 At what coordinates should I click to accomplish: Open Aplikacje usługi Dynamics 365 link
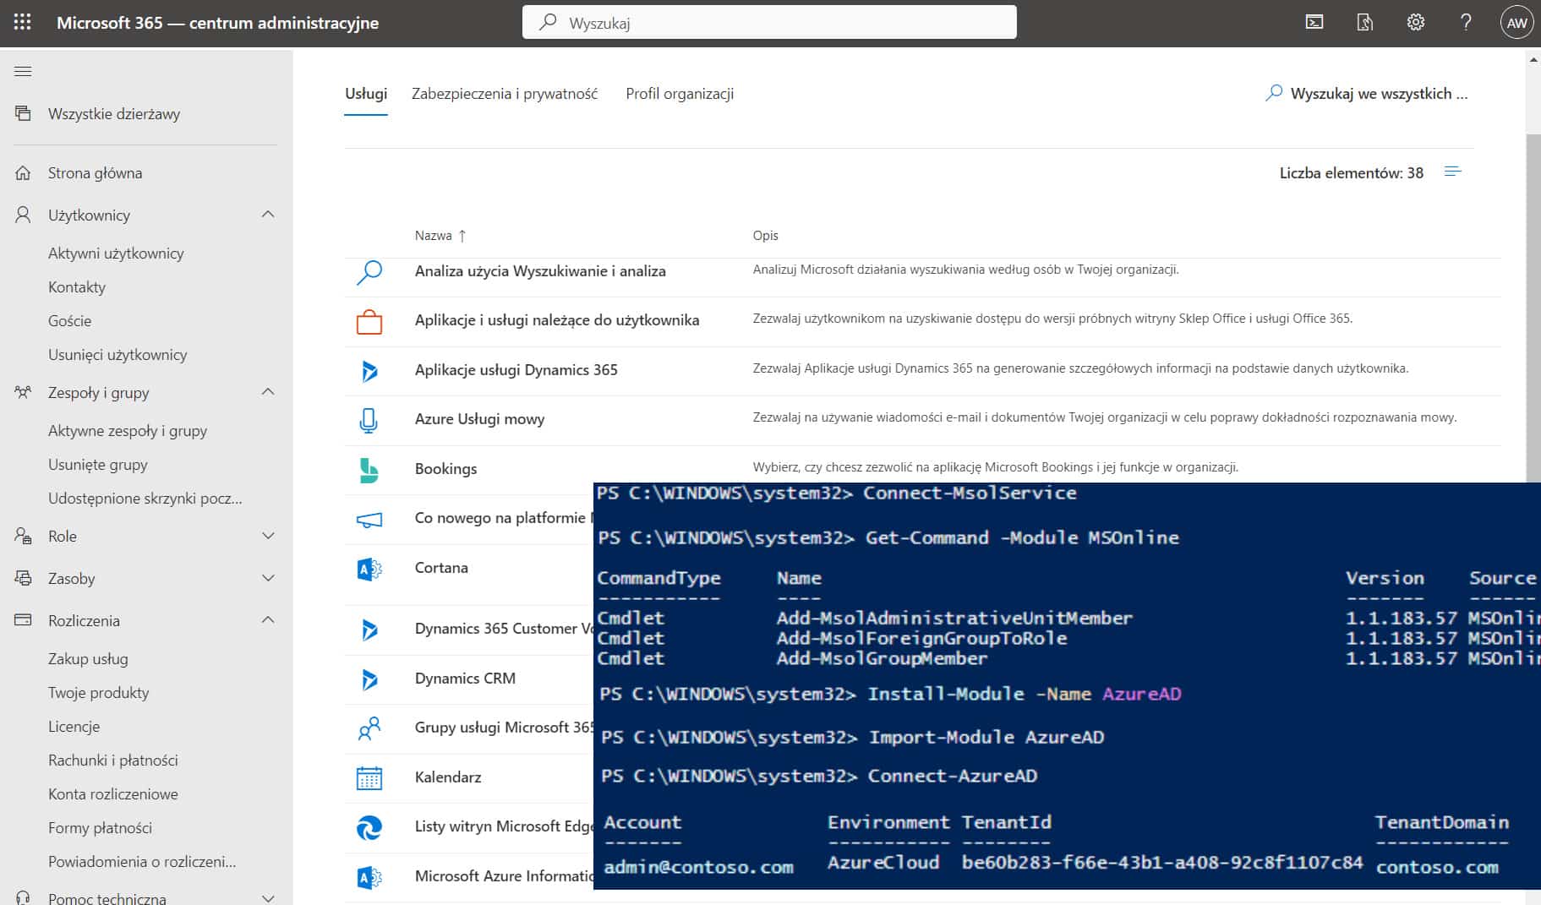(516, 370)
